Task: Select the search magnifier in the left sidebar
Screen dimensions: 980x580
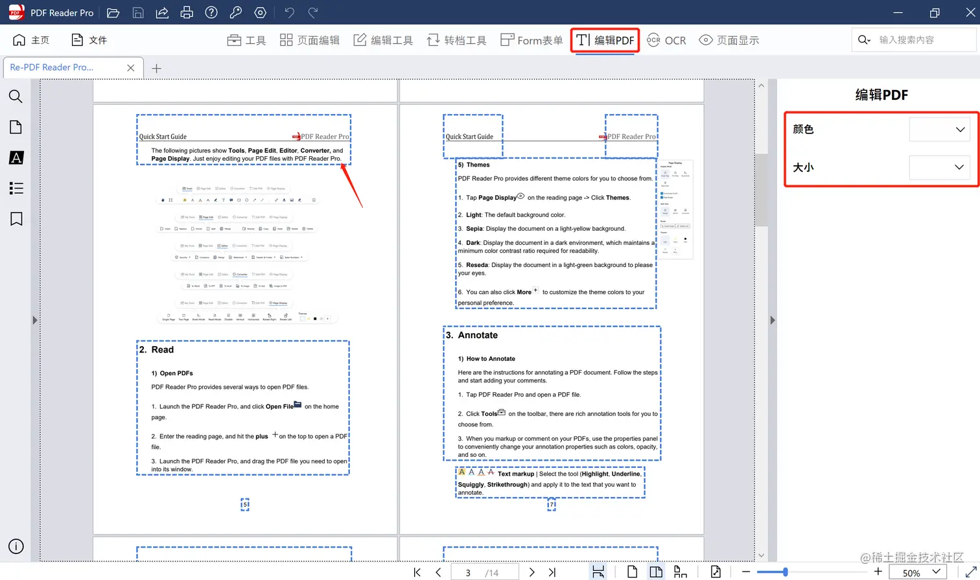Action: (16, 96)
